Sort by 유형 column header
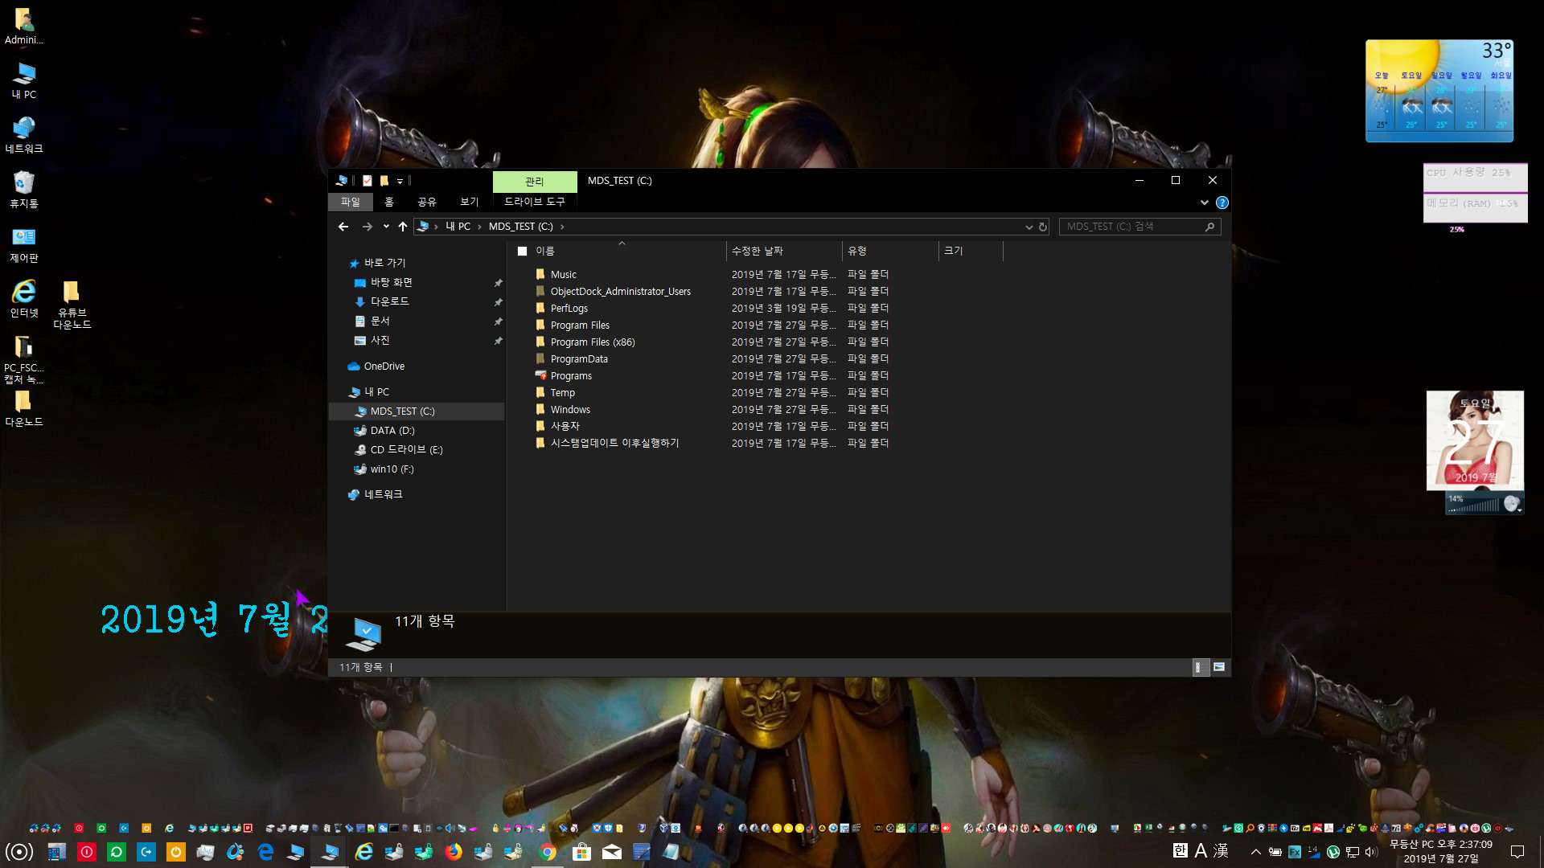1544x868 pixels. [890, 251]
